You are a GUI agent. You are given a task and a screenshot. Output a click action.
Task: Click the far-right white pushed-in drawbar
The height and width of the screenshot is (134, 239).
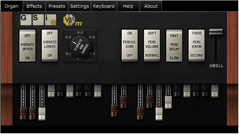[214, 91]
